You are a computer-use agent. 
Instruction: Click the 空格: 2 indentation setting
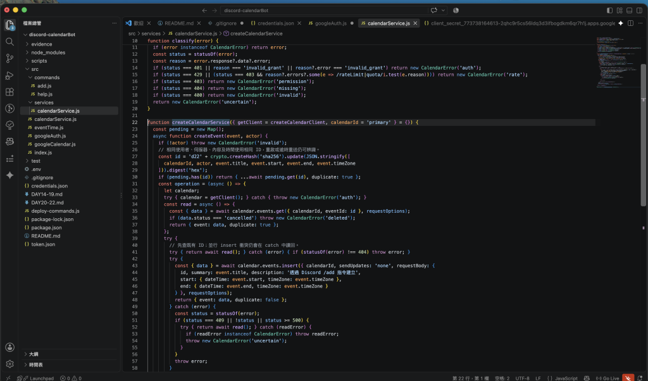point(502,378)
